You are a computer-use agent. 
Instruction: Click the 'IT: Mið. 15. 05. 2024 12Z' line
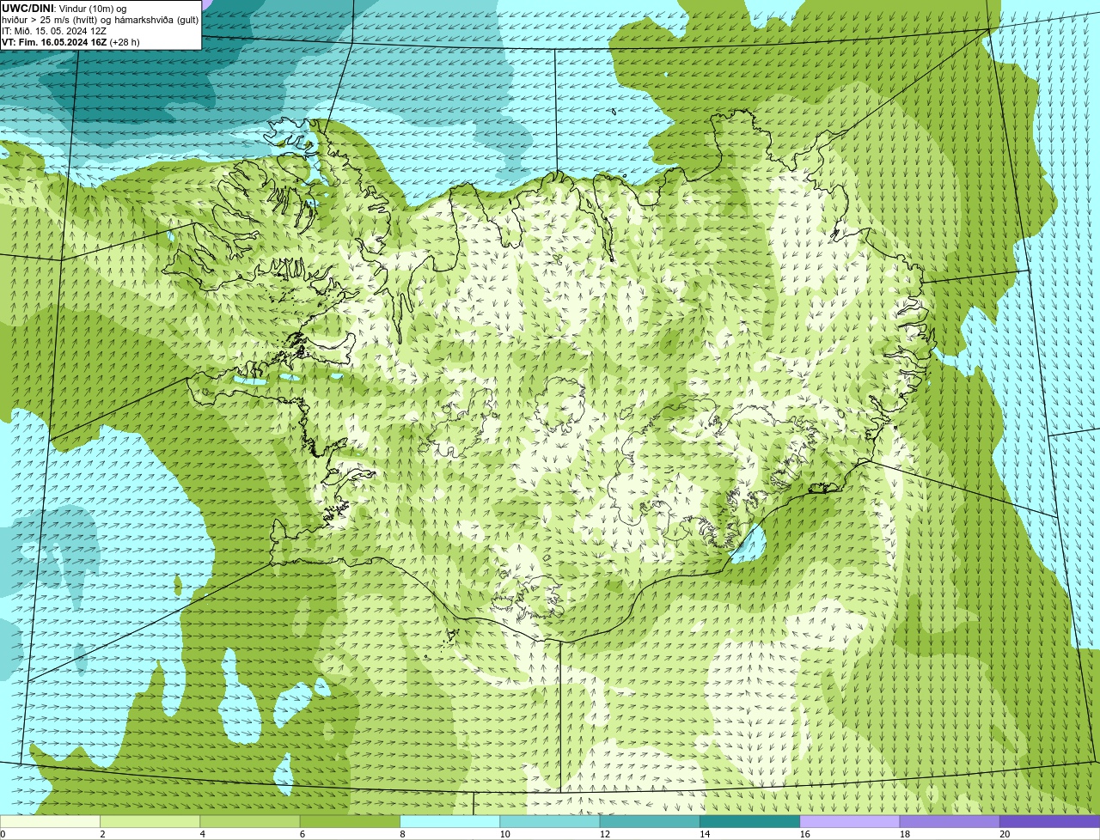point(54,31)
